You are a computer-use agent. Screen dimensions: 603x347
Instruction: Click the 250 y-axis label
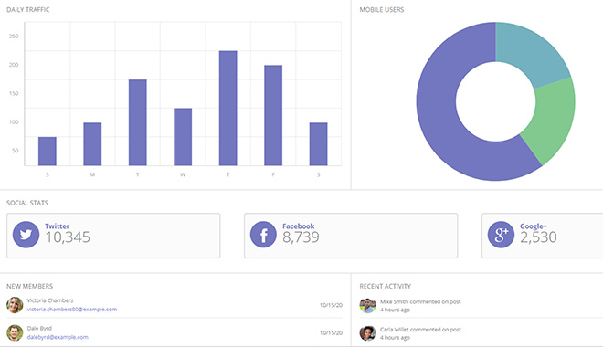coord(14,37)
